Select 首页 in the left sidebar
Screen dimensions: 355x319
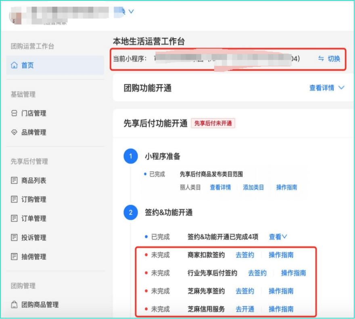(27, 65)
